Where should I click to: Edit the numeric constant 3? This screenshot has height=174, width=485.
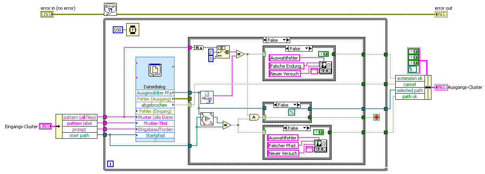pyautogui.click(x=211, y=58)
